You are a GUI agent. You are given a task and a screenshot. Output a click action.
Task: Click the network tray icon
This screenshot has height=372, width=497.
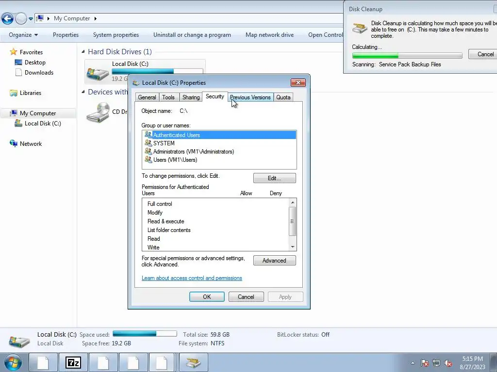coord(436,363)
